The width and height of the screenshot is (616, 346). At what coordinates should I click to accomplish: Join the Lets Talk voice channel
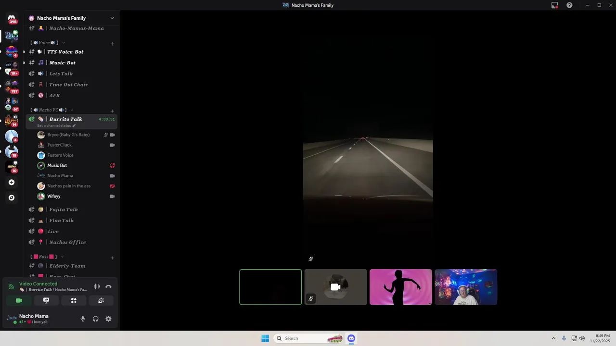(x=72, y=74)
